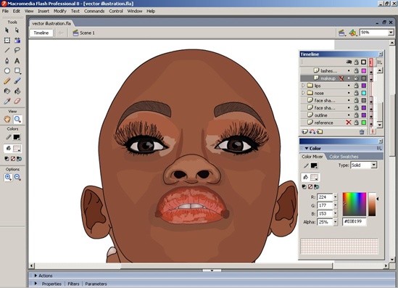Select the Eyedropper tool
This screenshot has height=288, width=398.
pos(7,101)
